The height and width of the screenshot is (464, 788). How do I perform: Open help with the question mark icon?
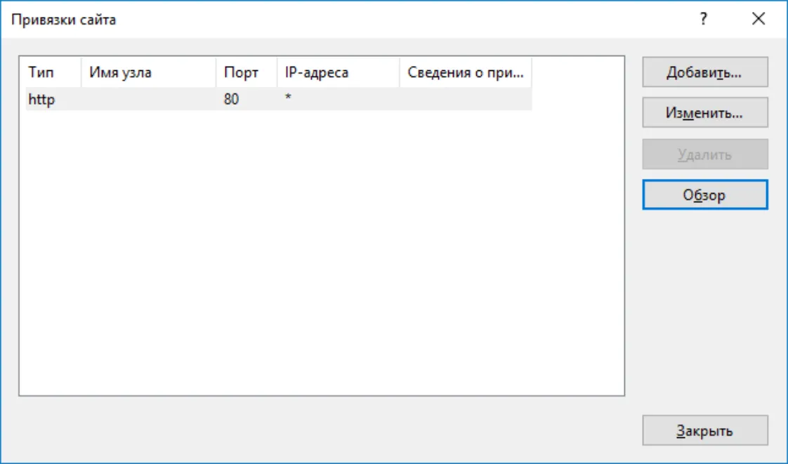[x=703, y=19]
